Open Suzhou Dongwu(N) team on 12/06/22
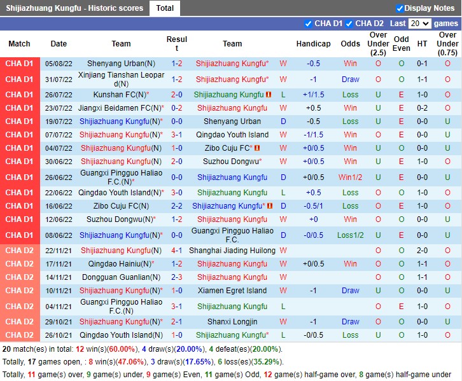The width and height of the screenshot is (462, 381). (121, 219)
